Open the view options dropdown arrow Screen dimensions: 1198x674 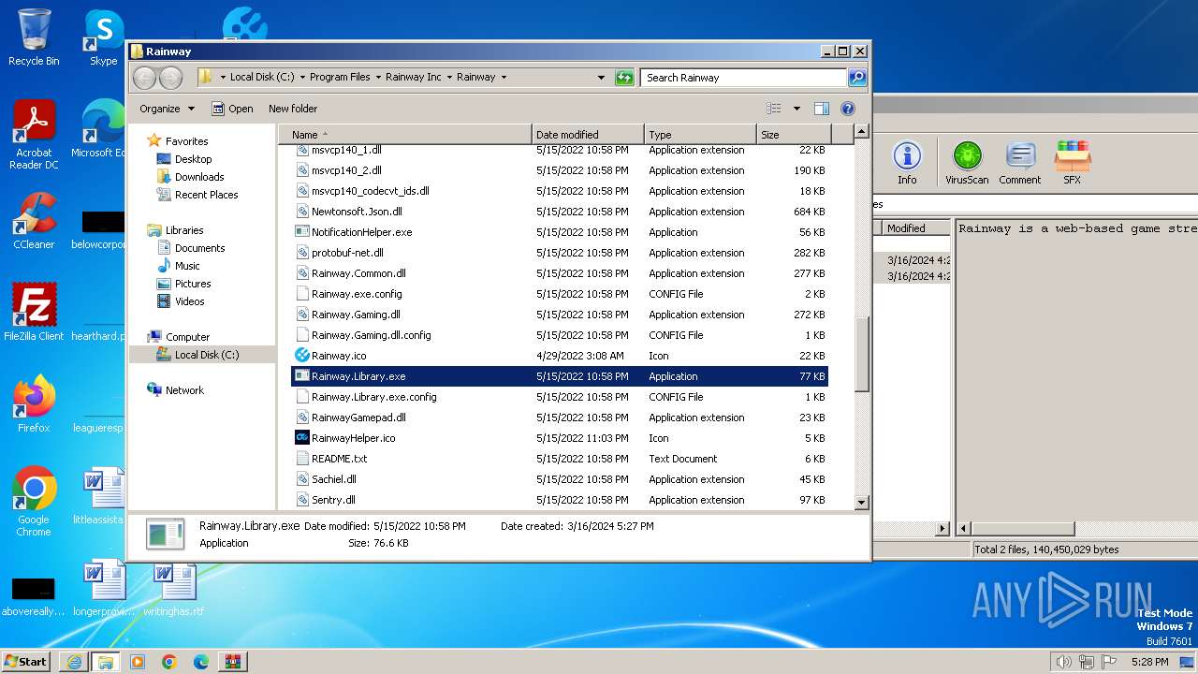tap(796, 109)
